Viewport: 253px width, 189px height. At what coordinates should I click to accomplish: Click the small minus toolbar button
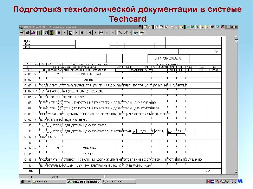point(130,33)
